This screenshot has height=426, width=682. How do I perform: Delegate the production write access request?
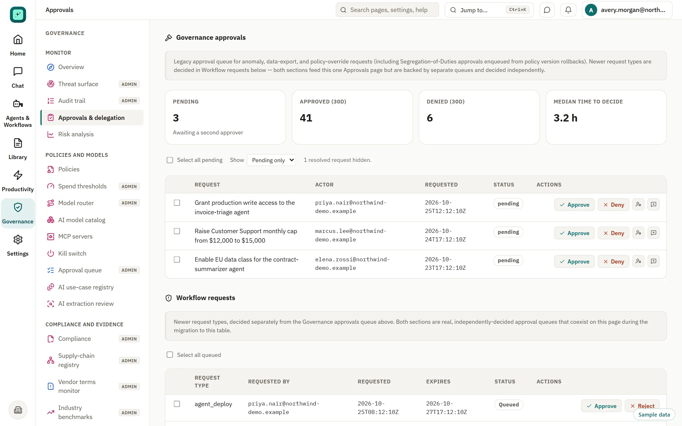point(638,204)
